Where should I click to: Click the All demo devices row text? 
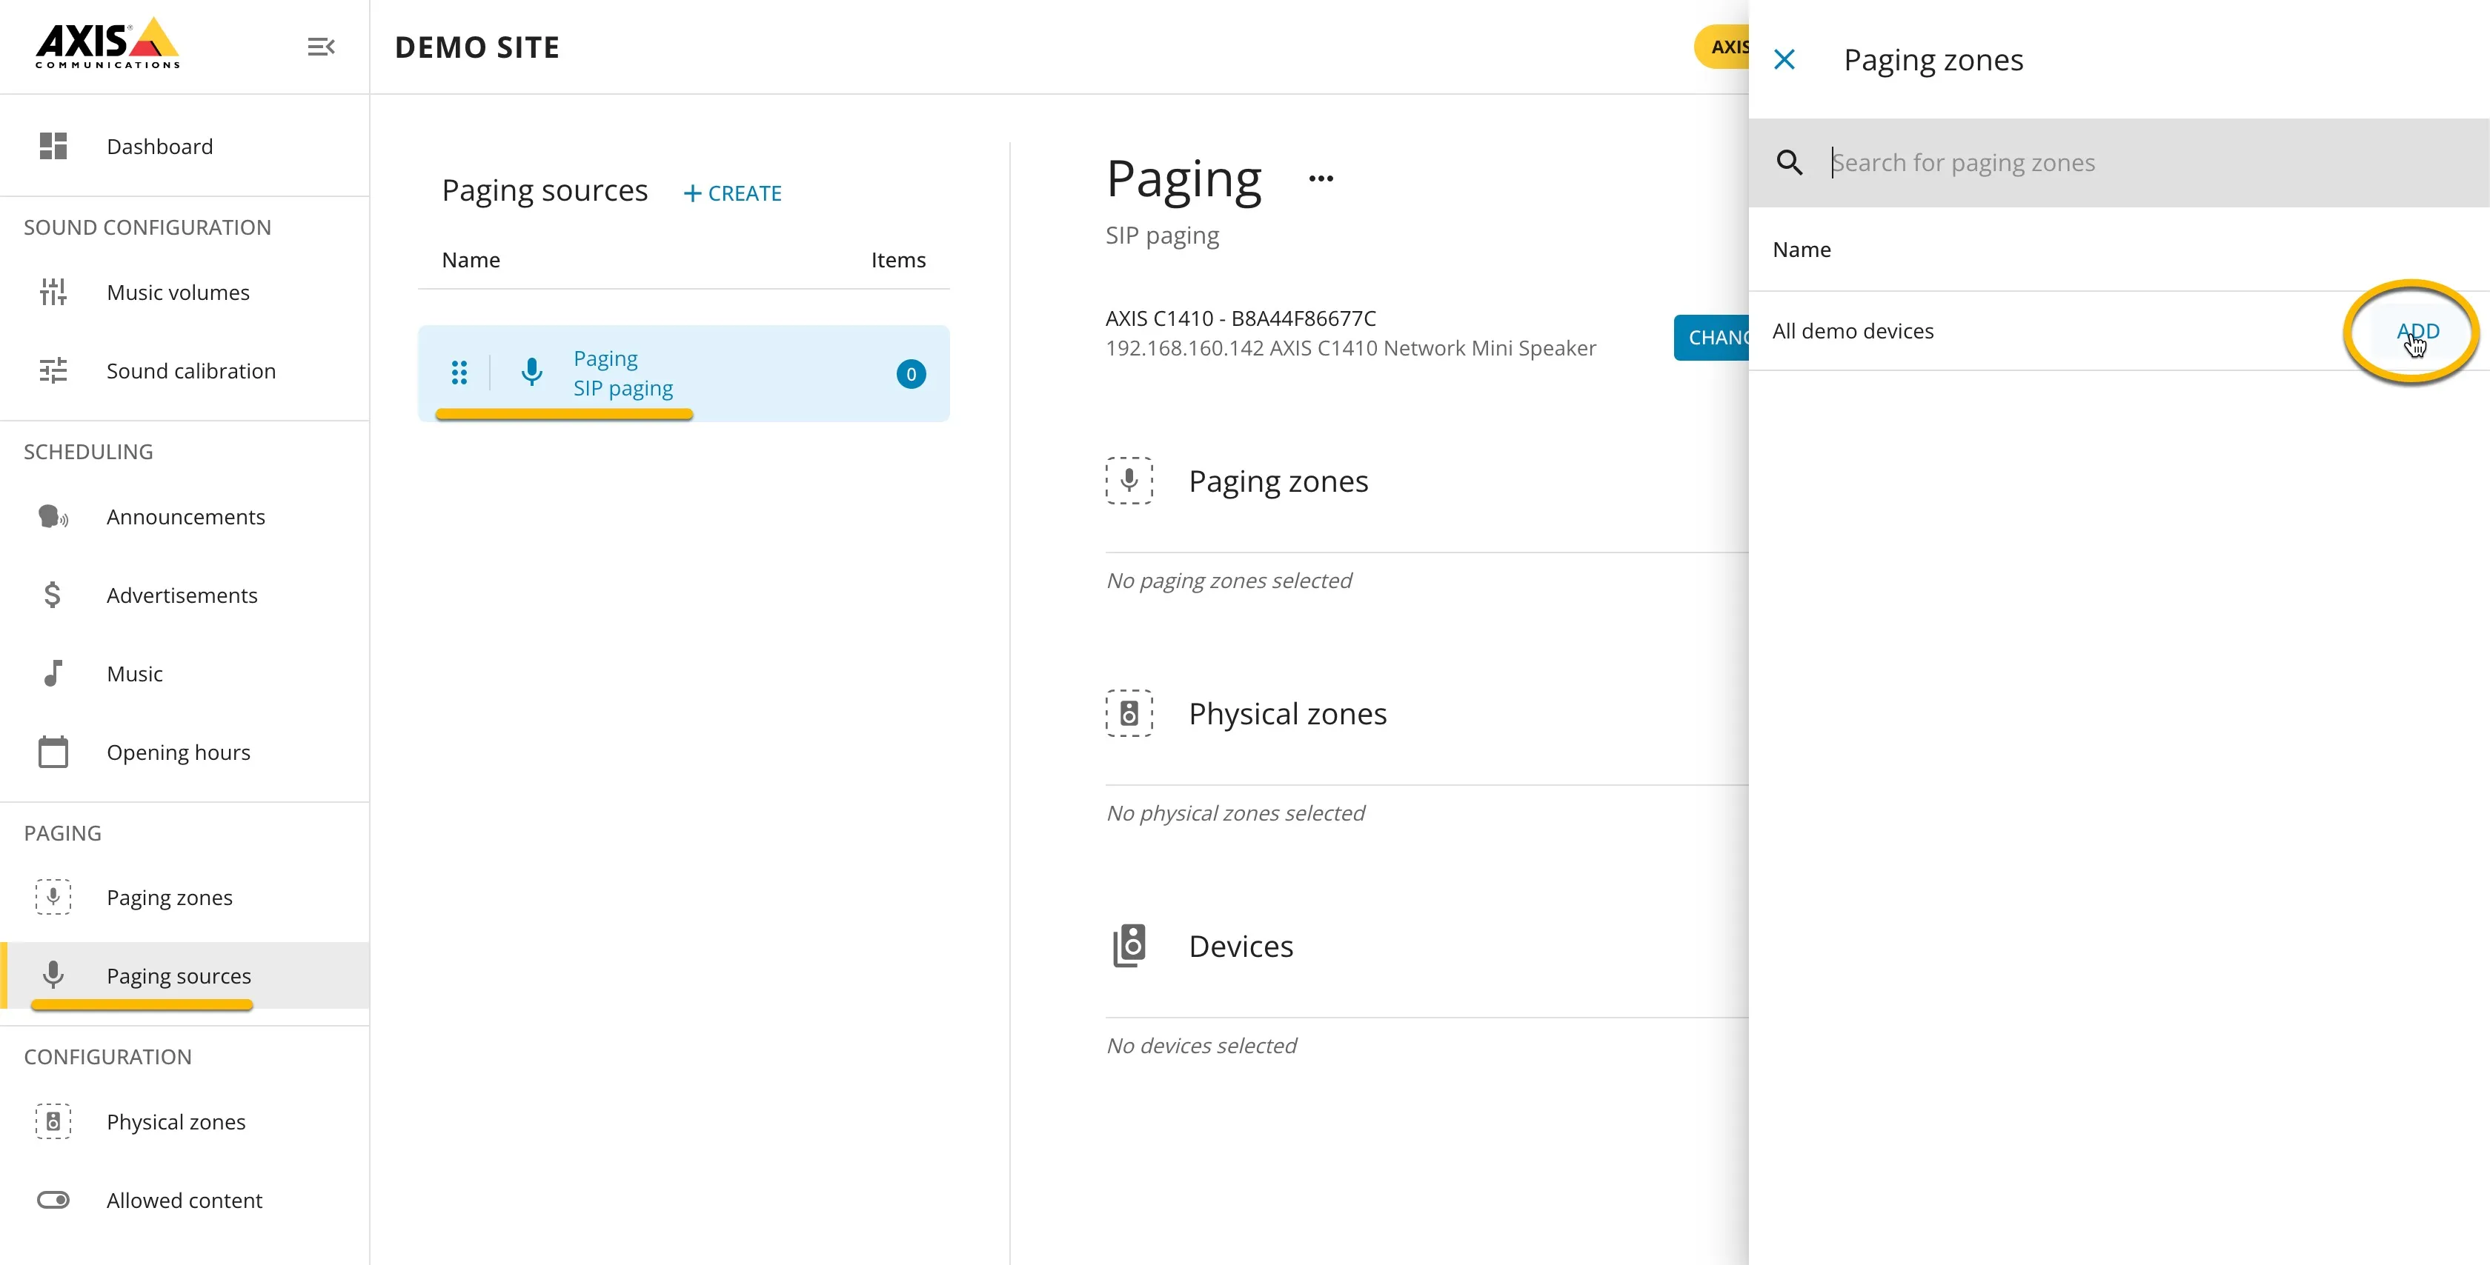(x=1852, y=330)
